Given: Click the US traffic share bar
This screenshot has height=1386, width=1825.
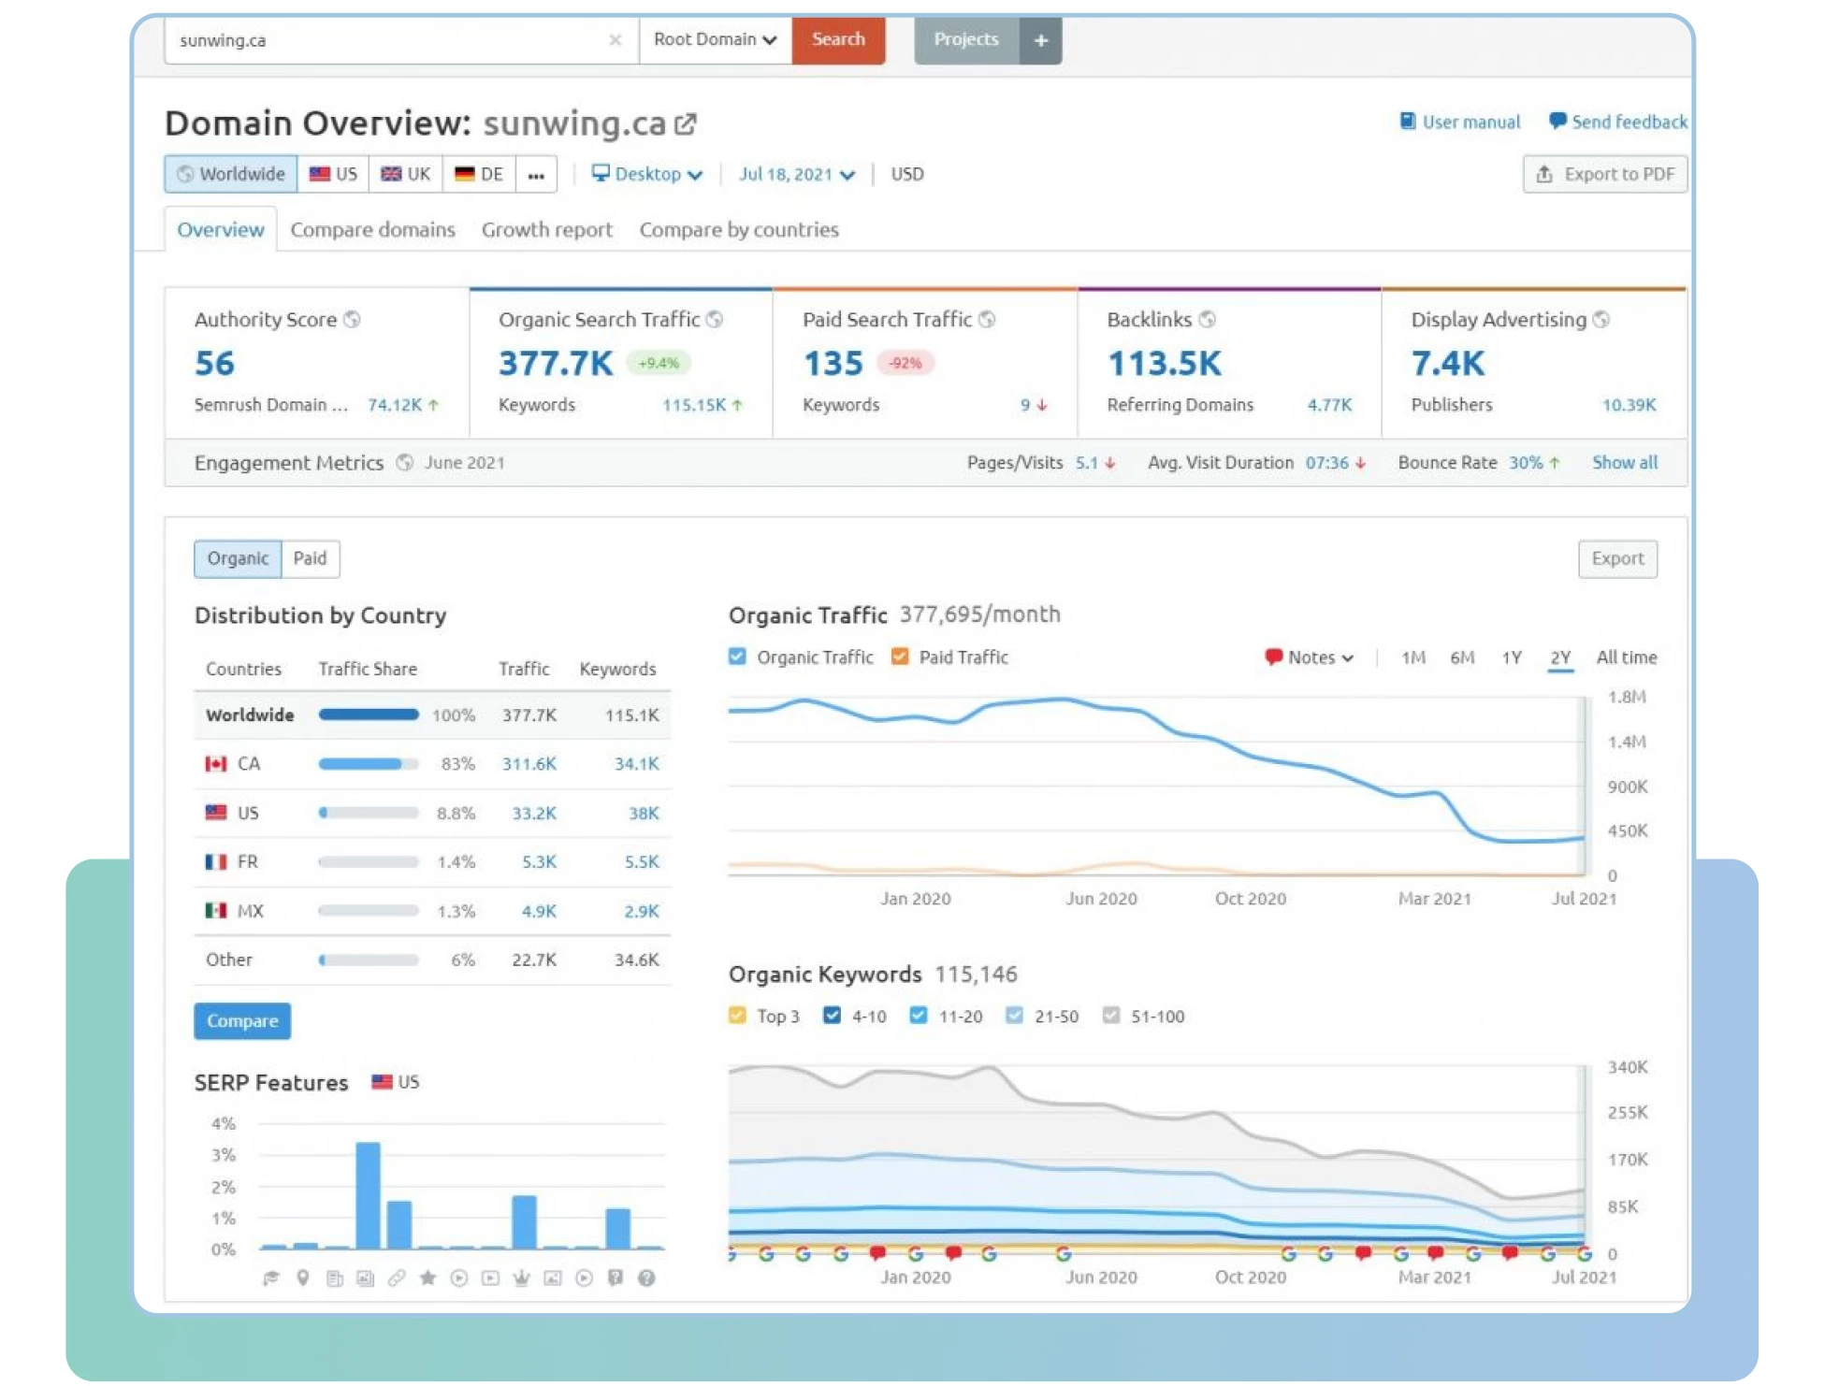Looking at the screenshot, I should click(369, 813).
